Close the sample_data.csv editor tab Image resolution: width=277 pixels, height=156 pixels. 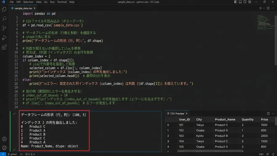34,8
